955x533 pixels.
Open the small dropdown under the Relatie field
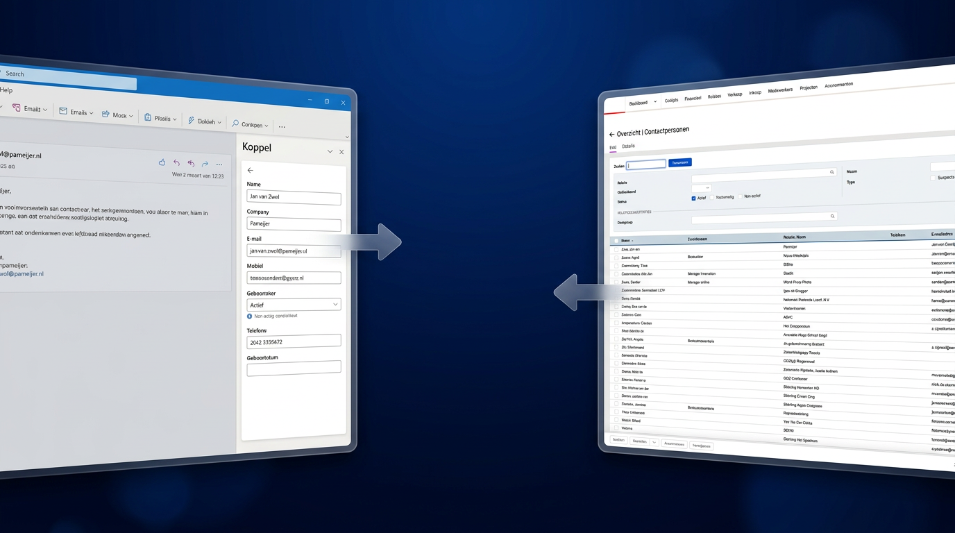(x=702, y=188)
